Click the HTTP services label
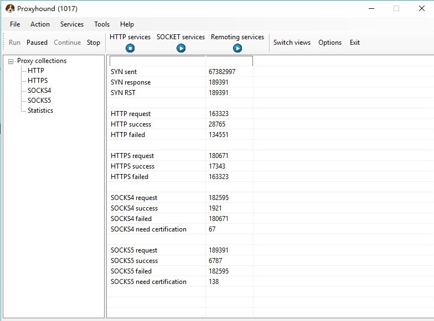Screen dimensions: 434x321 point(130,37)
